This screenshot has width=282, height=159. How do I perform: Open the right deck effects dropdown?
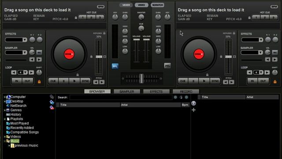click(x=261, y=40)
